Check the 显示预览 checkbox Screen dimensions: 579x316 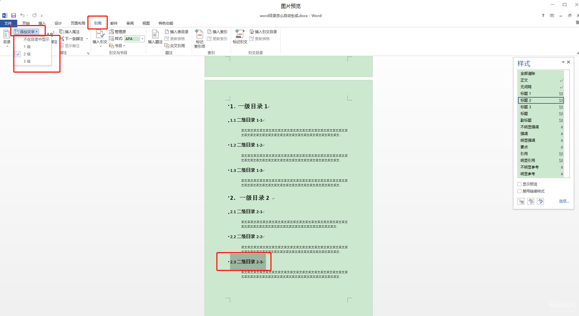click(520, 184)
